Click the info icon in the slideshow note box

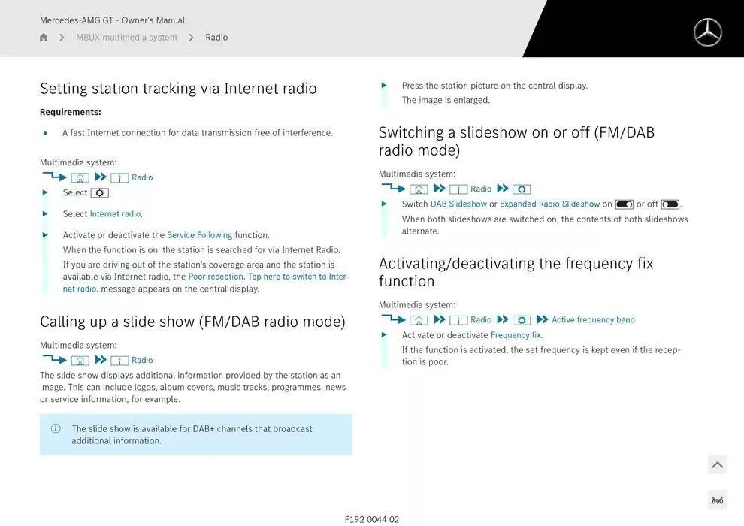point(56,429)
